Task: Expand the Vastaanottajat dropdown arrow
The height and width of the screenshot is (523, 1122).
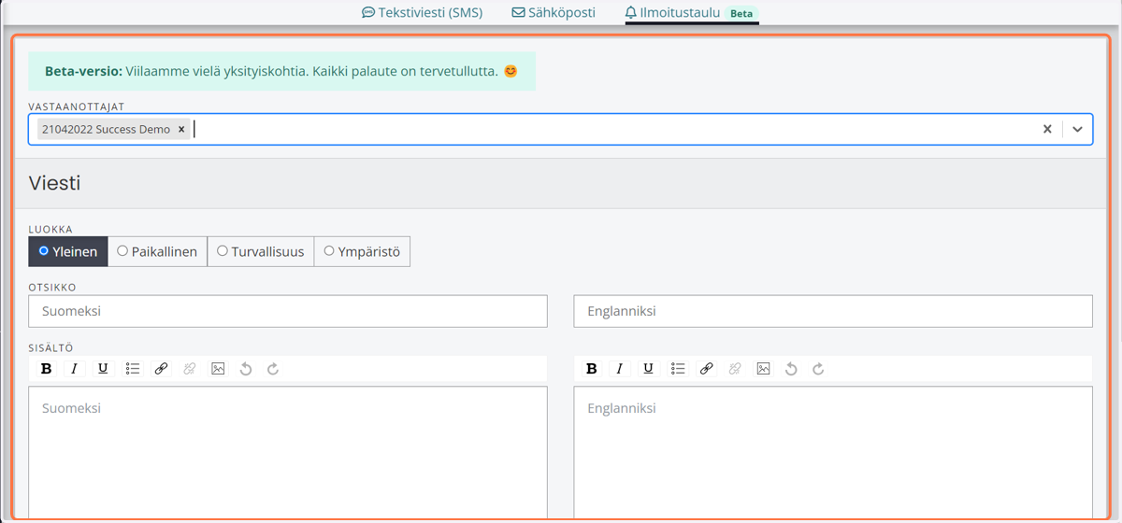Action: point(1077,129)
